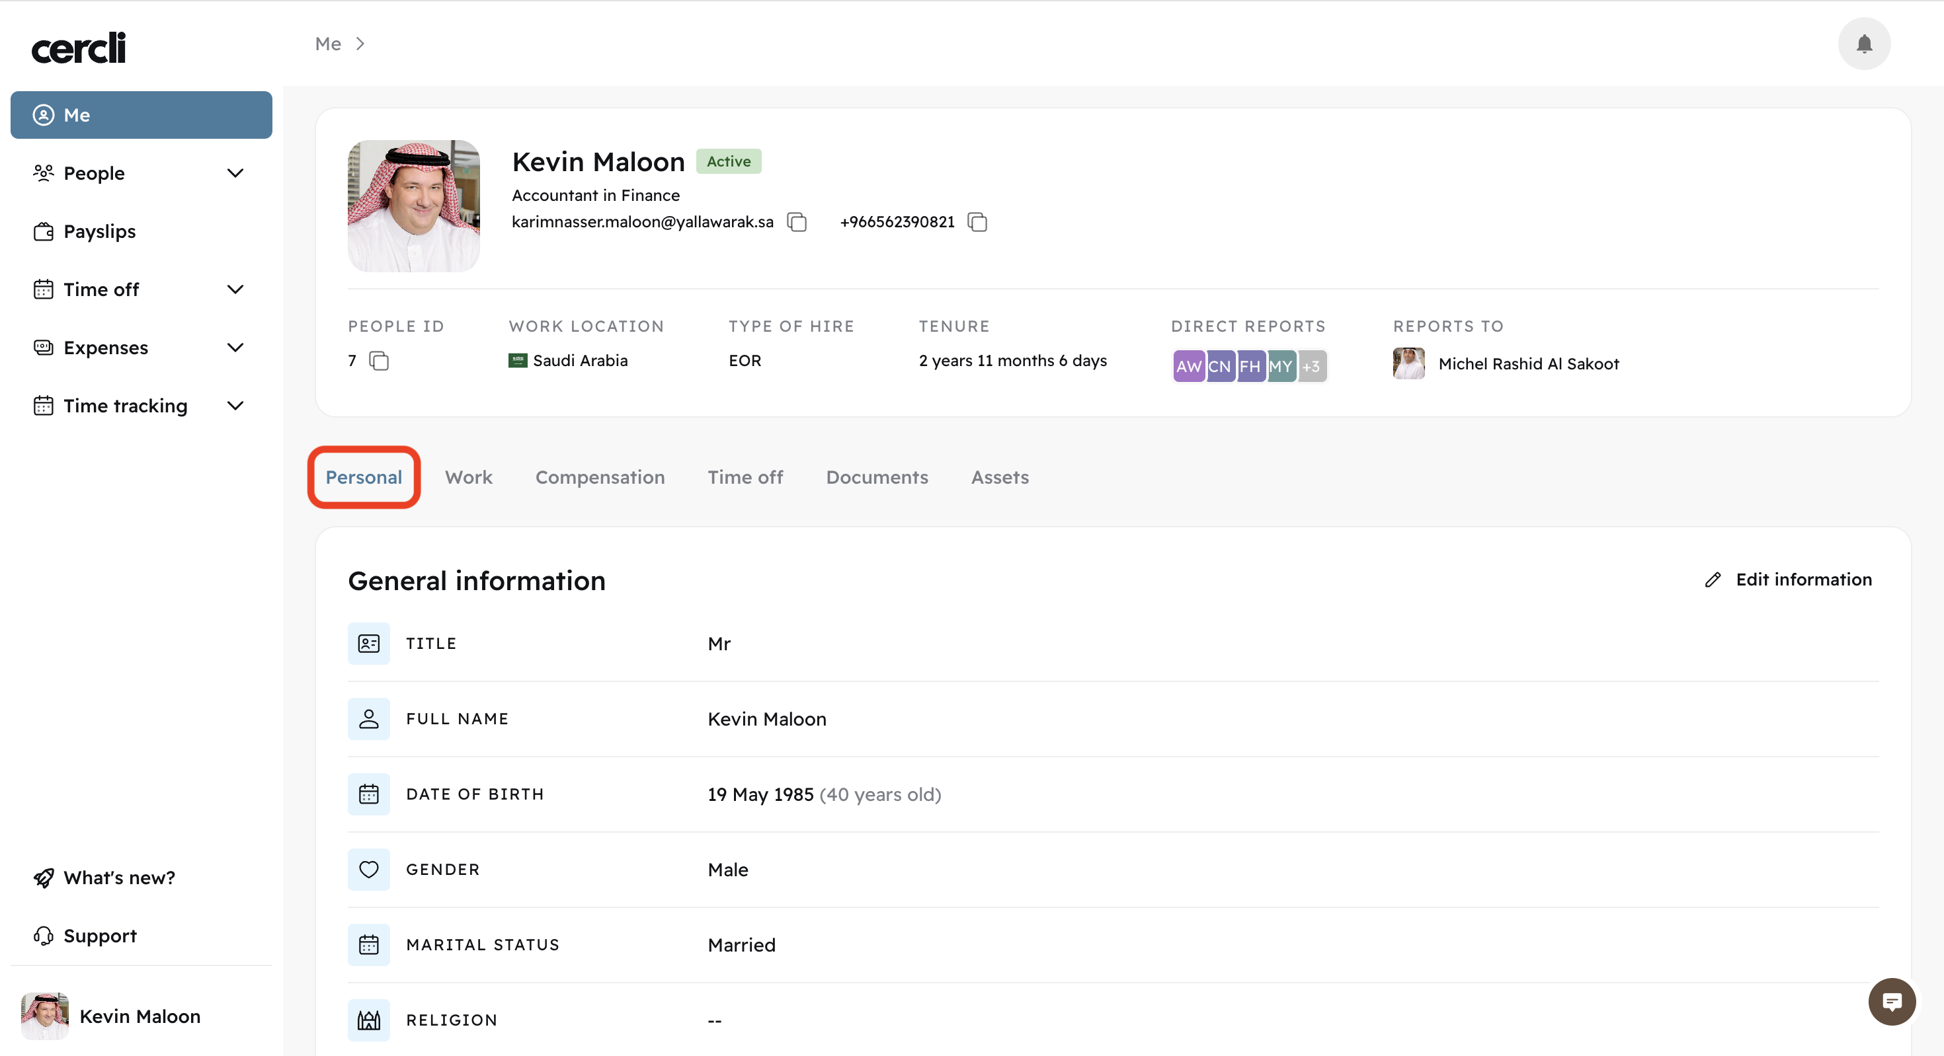The height and width of the screenshot is (1056, 1944).
Task: Click the notification bell icon
Action: coord(1863,44)
